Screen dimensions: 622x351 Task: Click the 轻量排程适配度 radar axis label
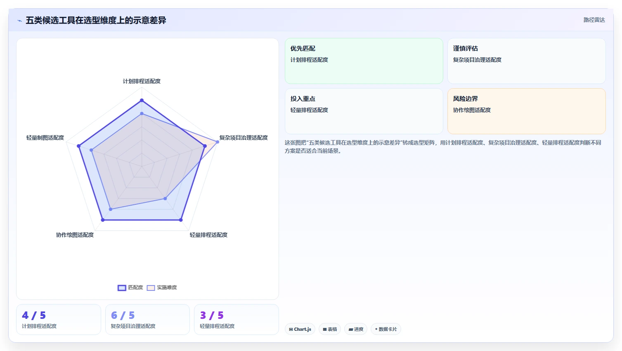tap(208, 235)
